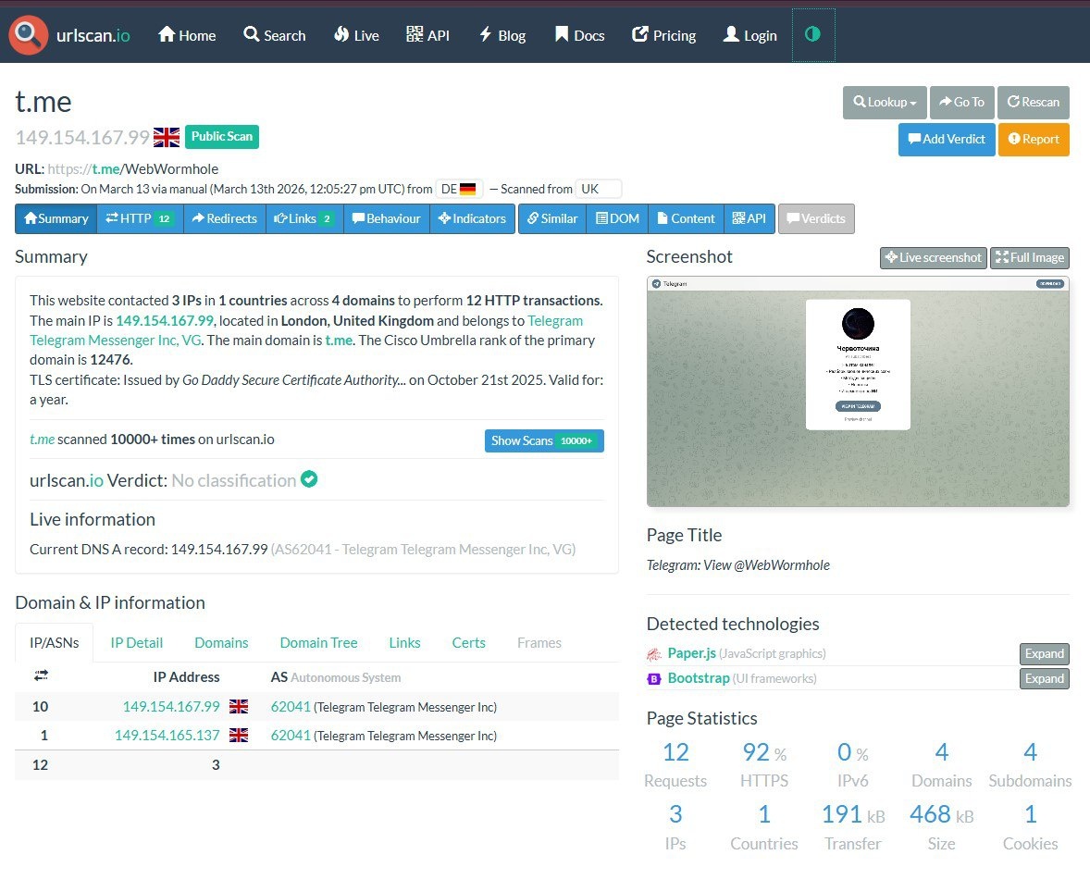Click the page title 'Telegram: View @WebWormhole'
Screen dimensions: 1090x892
tap(738, 564)
